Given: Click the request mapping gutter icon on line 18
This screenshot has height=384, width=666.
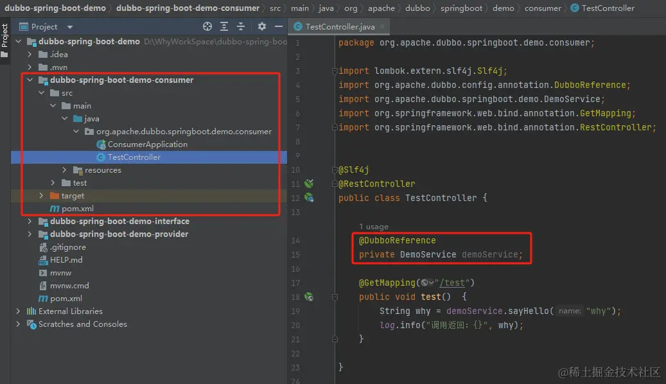Looking at the screenshot, I should tap(309, 297).
